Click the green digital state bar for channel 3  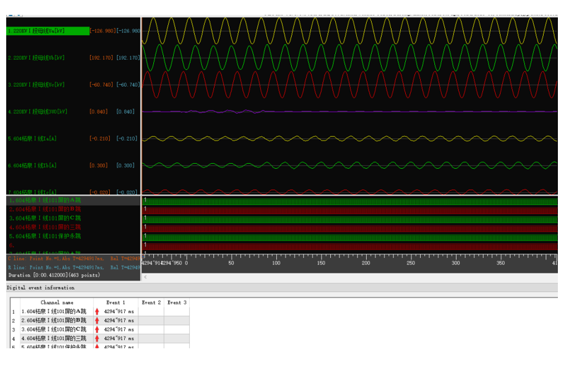(x=350, y=219)
